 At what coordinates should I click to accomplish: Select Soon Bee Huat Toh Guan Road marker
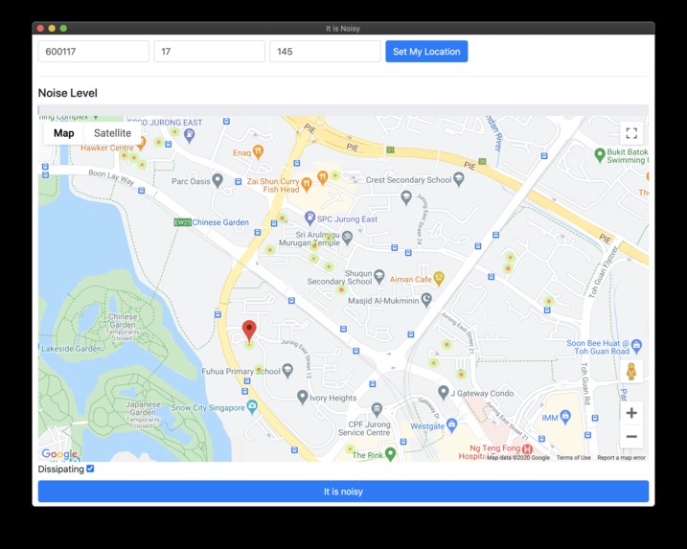coord(636,346)
